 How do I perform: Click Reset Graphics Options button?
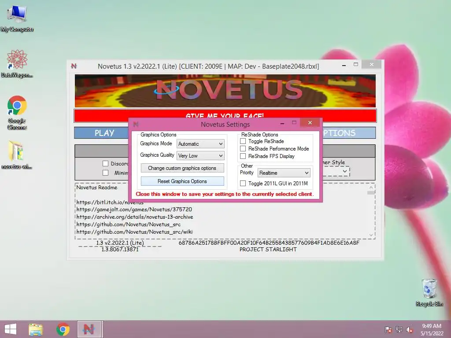182,181
